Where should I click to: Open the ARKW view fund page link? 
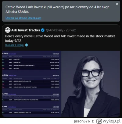[13, 75]
